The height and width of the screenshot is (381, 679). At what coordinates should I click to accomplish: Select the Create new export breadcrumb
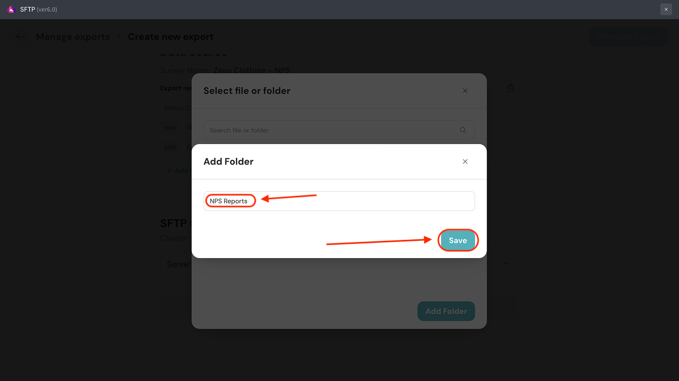(171, 37)
